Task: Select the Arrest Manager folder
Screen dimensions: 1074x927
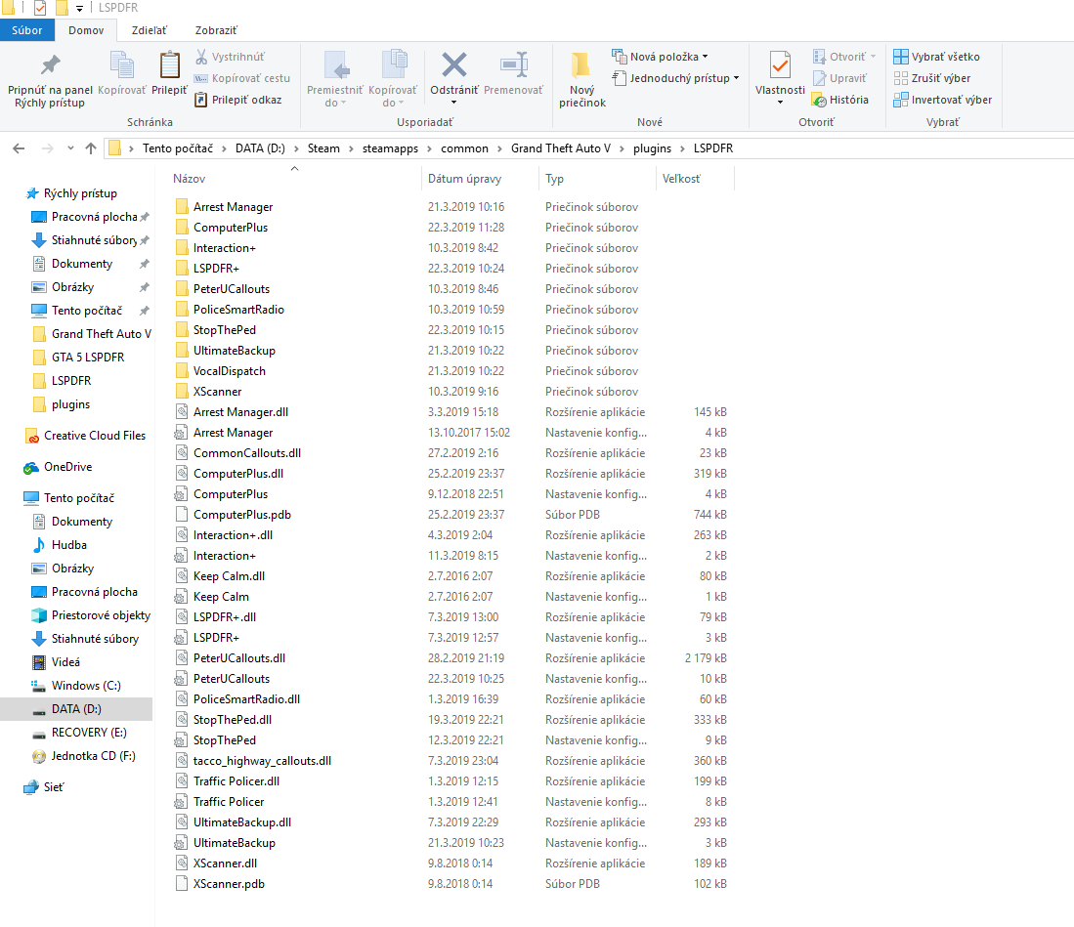Action: (233, 207)
